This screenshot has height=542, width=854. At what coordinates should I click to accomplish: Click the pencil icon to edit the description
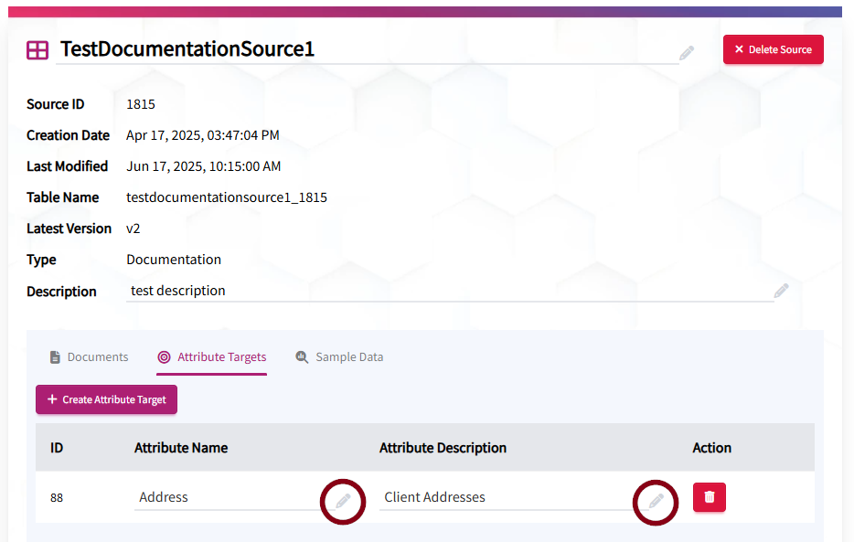[782, 291]
